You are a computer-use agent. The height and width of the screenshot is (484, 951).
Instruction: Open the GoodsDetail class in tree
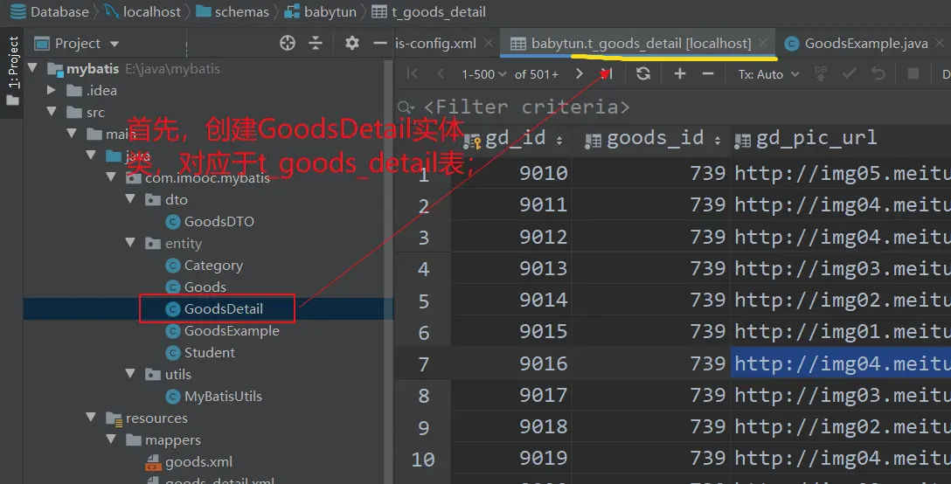[223, 308]
